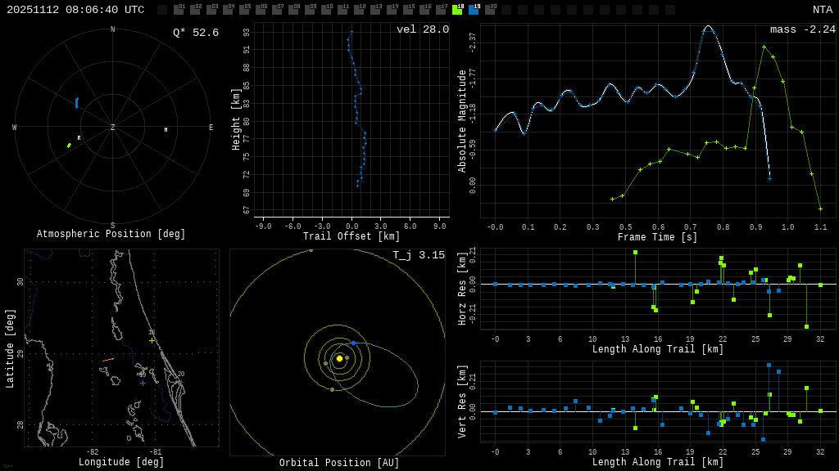Image resolution: width=839 pixels, height=471 pixels.
Task: Select the gray camera 10 box
Action: coord(326,10)
